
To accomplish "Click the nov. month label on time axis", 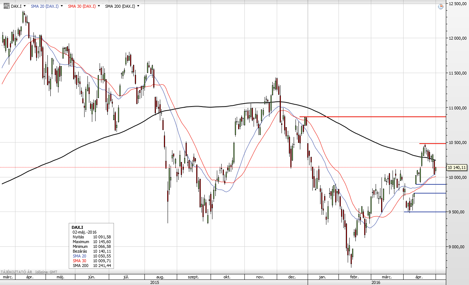I will tap(261, 277).
